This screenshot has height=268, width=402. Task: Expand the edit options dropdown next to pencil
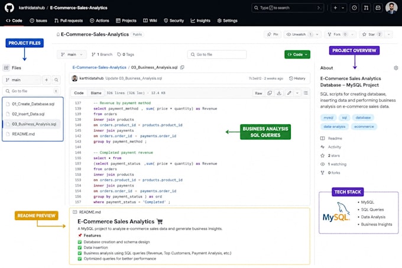point(297,93)
